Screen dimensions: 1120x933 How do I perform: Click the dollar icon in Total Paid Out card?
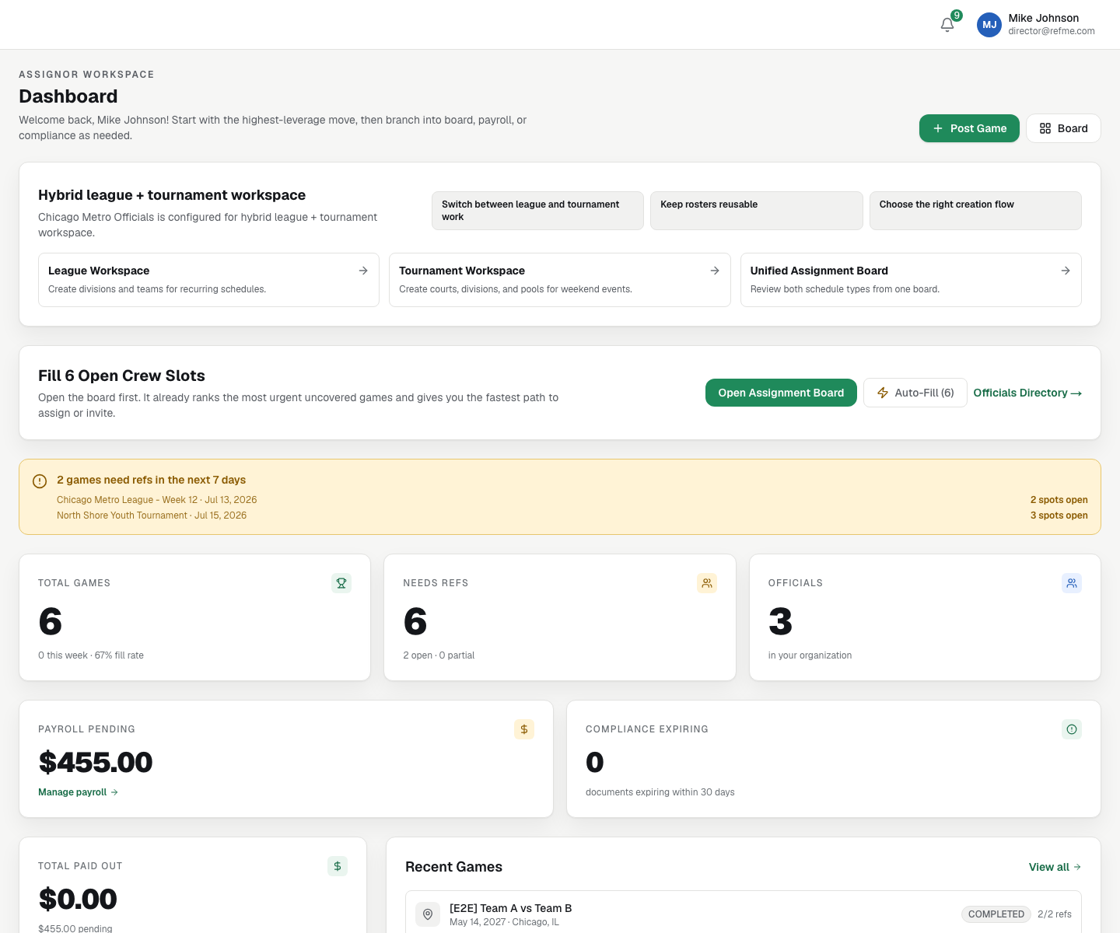(x=338, y=866)
